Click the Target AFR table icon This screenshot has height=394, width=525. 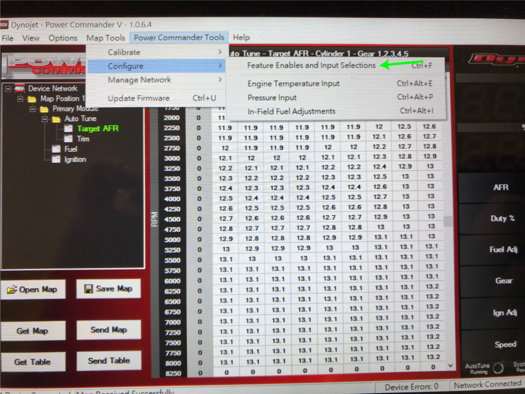pyautogui.click(x=68, y=129)
